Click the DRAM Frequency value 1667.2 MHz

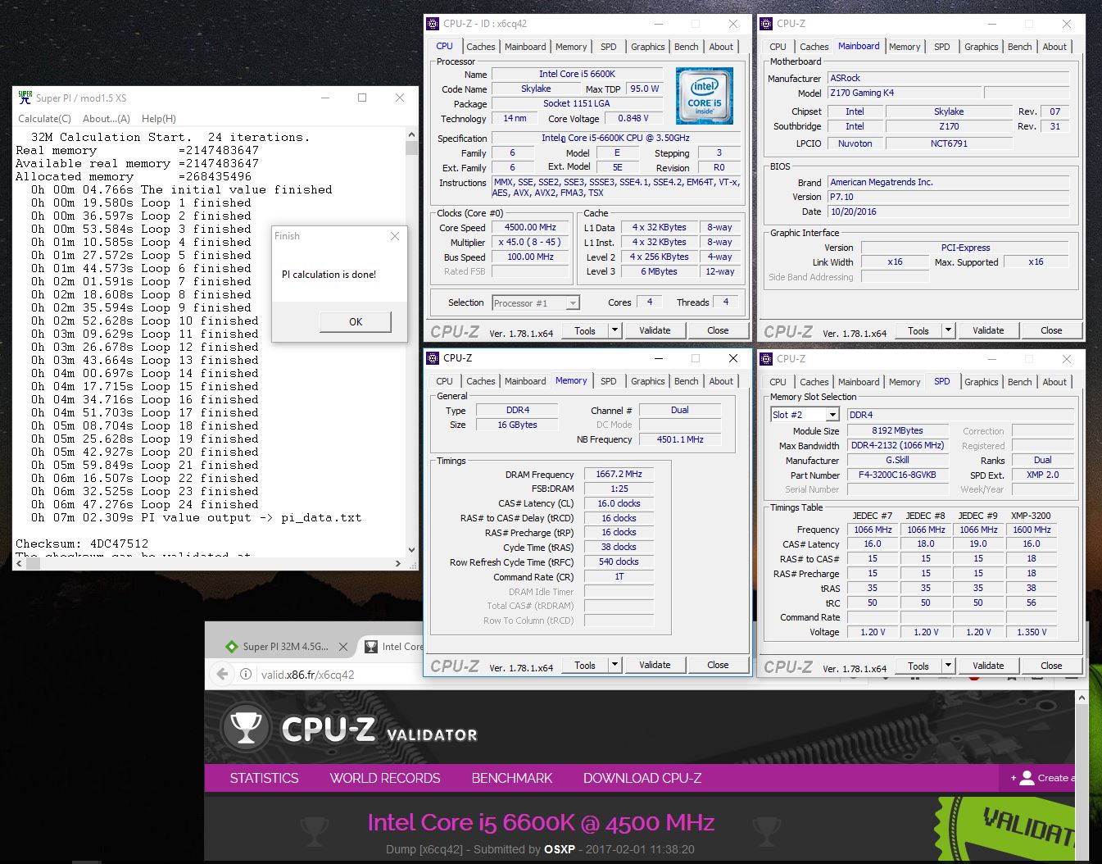pyautogui.click(x=619, y=474)
